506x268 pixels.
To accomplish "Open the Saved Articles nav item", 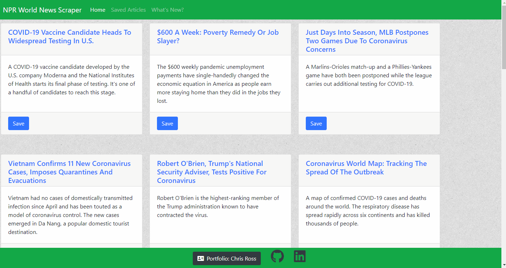I will pyautogui.click(x=128, y=10).
